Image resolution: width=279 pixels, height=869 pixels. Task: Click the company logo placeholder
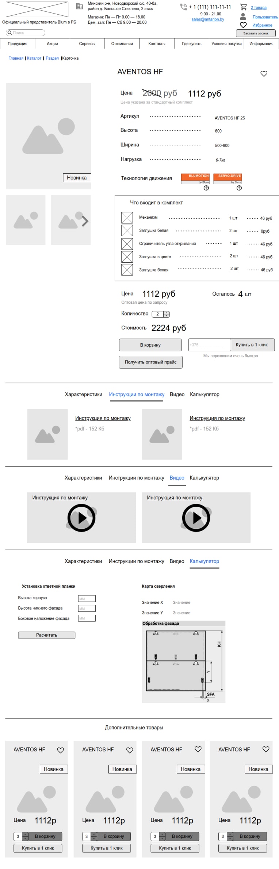37,10
